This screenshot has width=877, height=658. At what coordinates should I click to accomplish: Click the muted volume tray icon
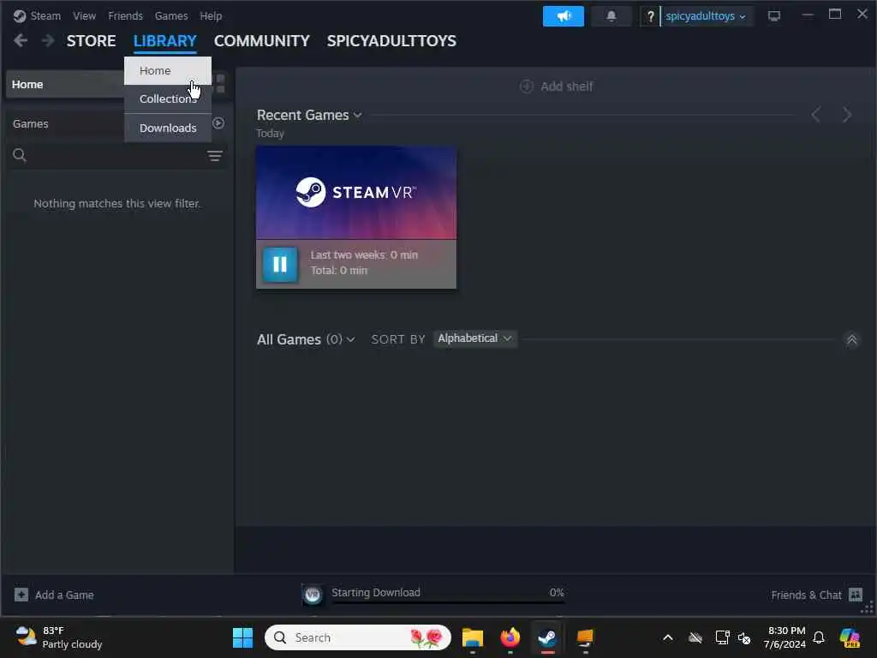(744, 637)
